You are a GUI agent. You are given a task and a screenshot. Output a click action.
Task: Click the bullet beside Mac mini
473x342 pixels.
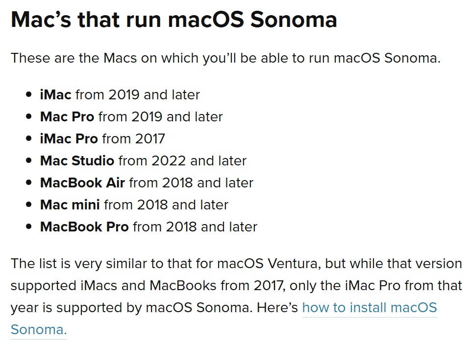(x=28, y=205)
